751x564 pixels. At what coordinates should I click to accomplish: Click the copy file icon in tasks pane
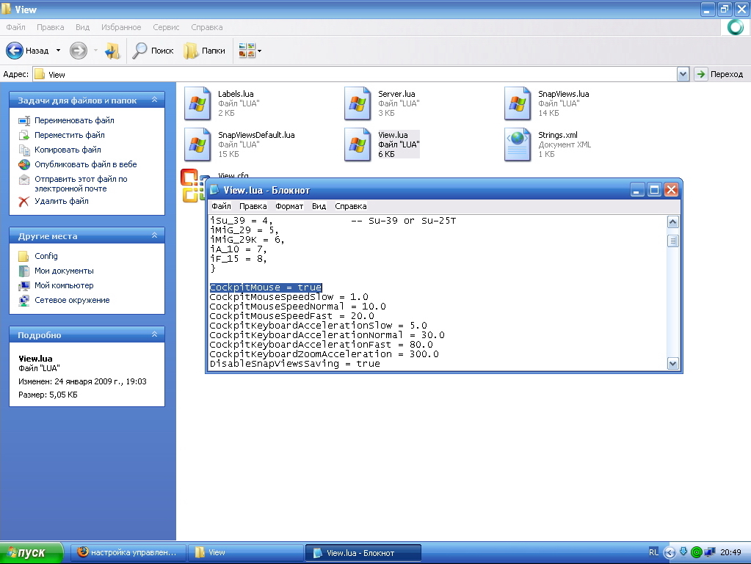pos(24,150)
